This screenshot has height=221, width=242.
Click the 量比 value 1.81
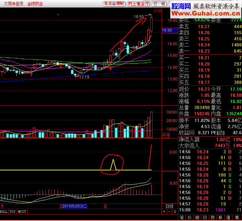tap(237, 107)
